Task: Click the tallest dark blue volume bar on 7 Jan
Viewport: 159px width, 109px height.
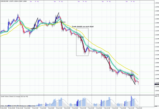Action: (x=131, y=101)
